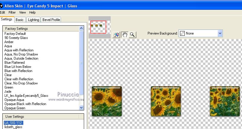Screen dimensions: 242x129
Task: Click the right sunflower glass preview tile
Action: click(225, 101)
